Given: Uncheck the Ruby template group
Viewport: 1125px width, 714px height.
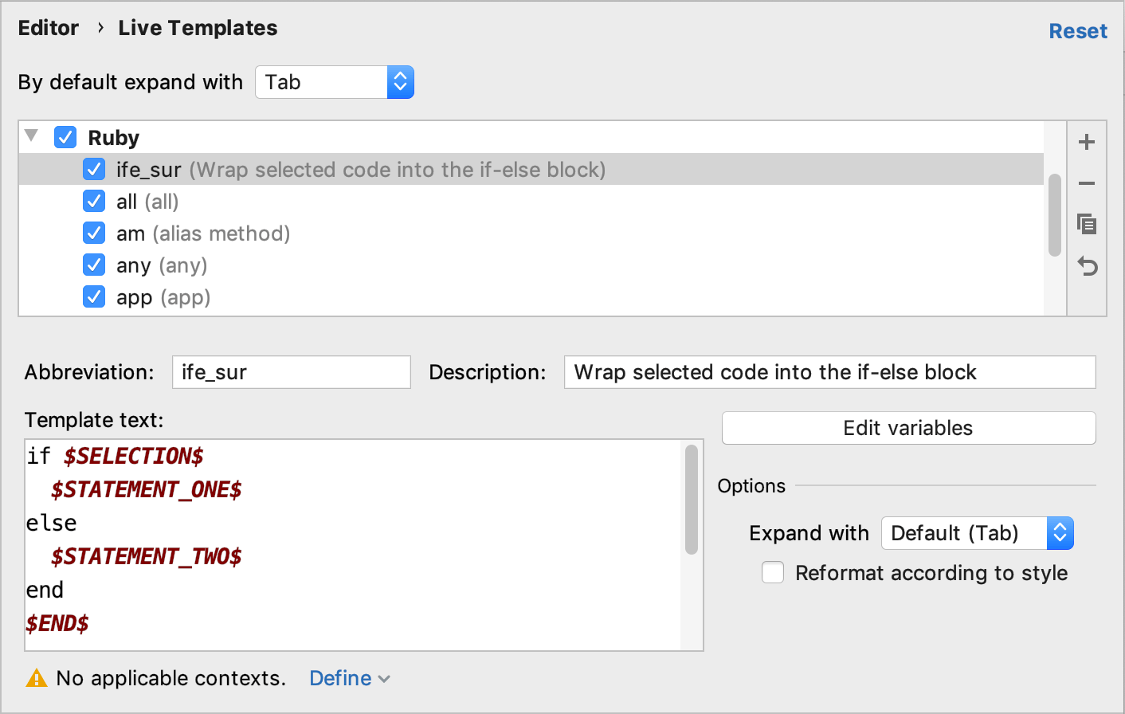Looking at the screenshot, I should [65, 136].
